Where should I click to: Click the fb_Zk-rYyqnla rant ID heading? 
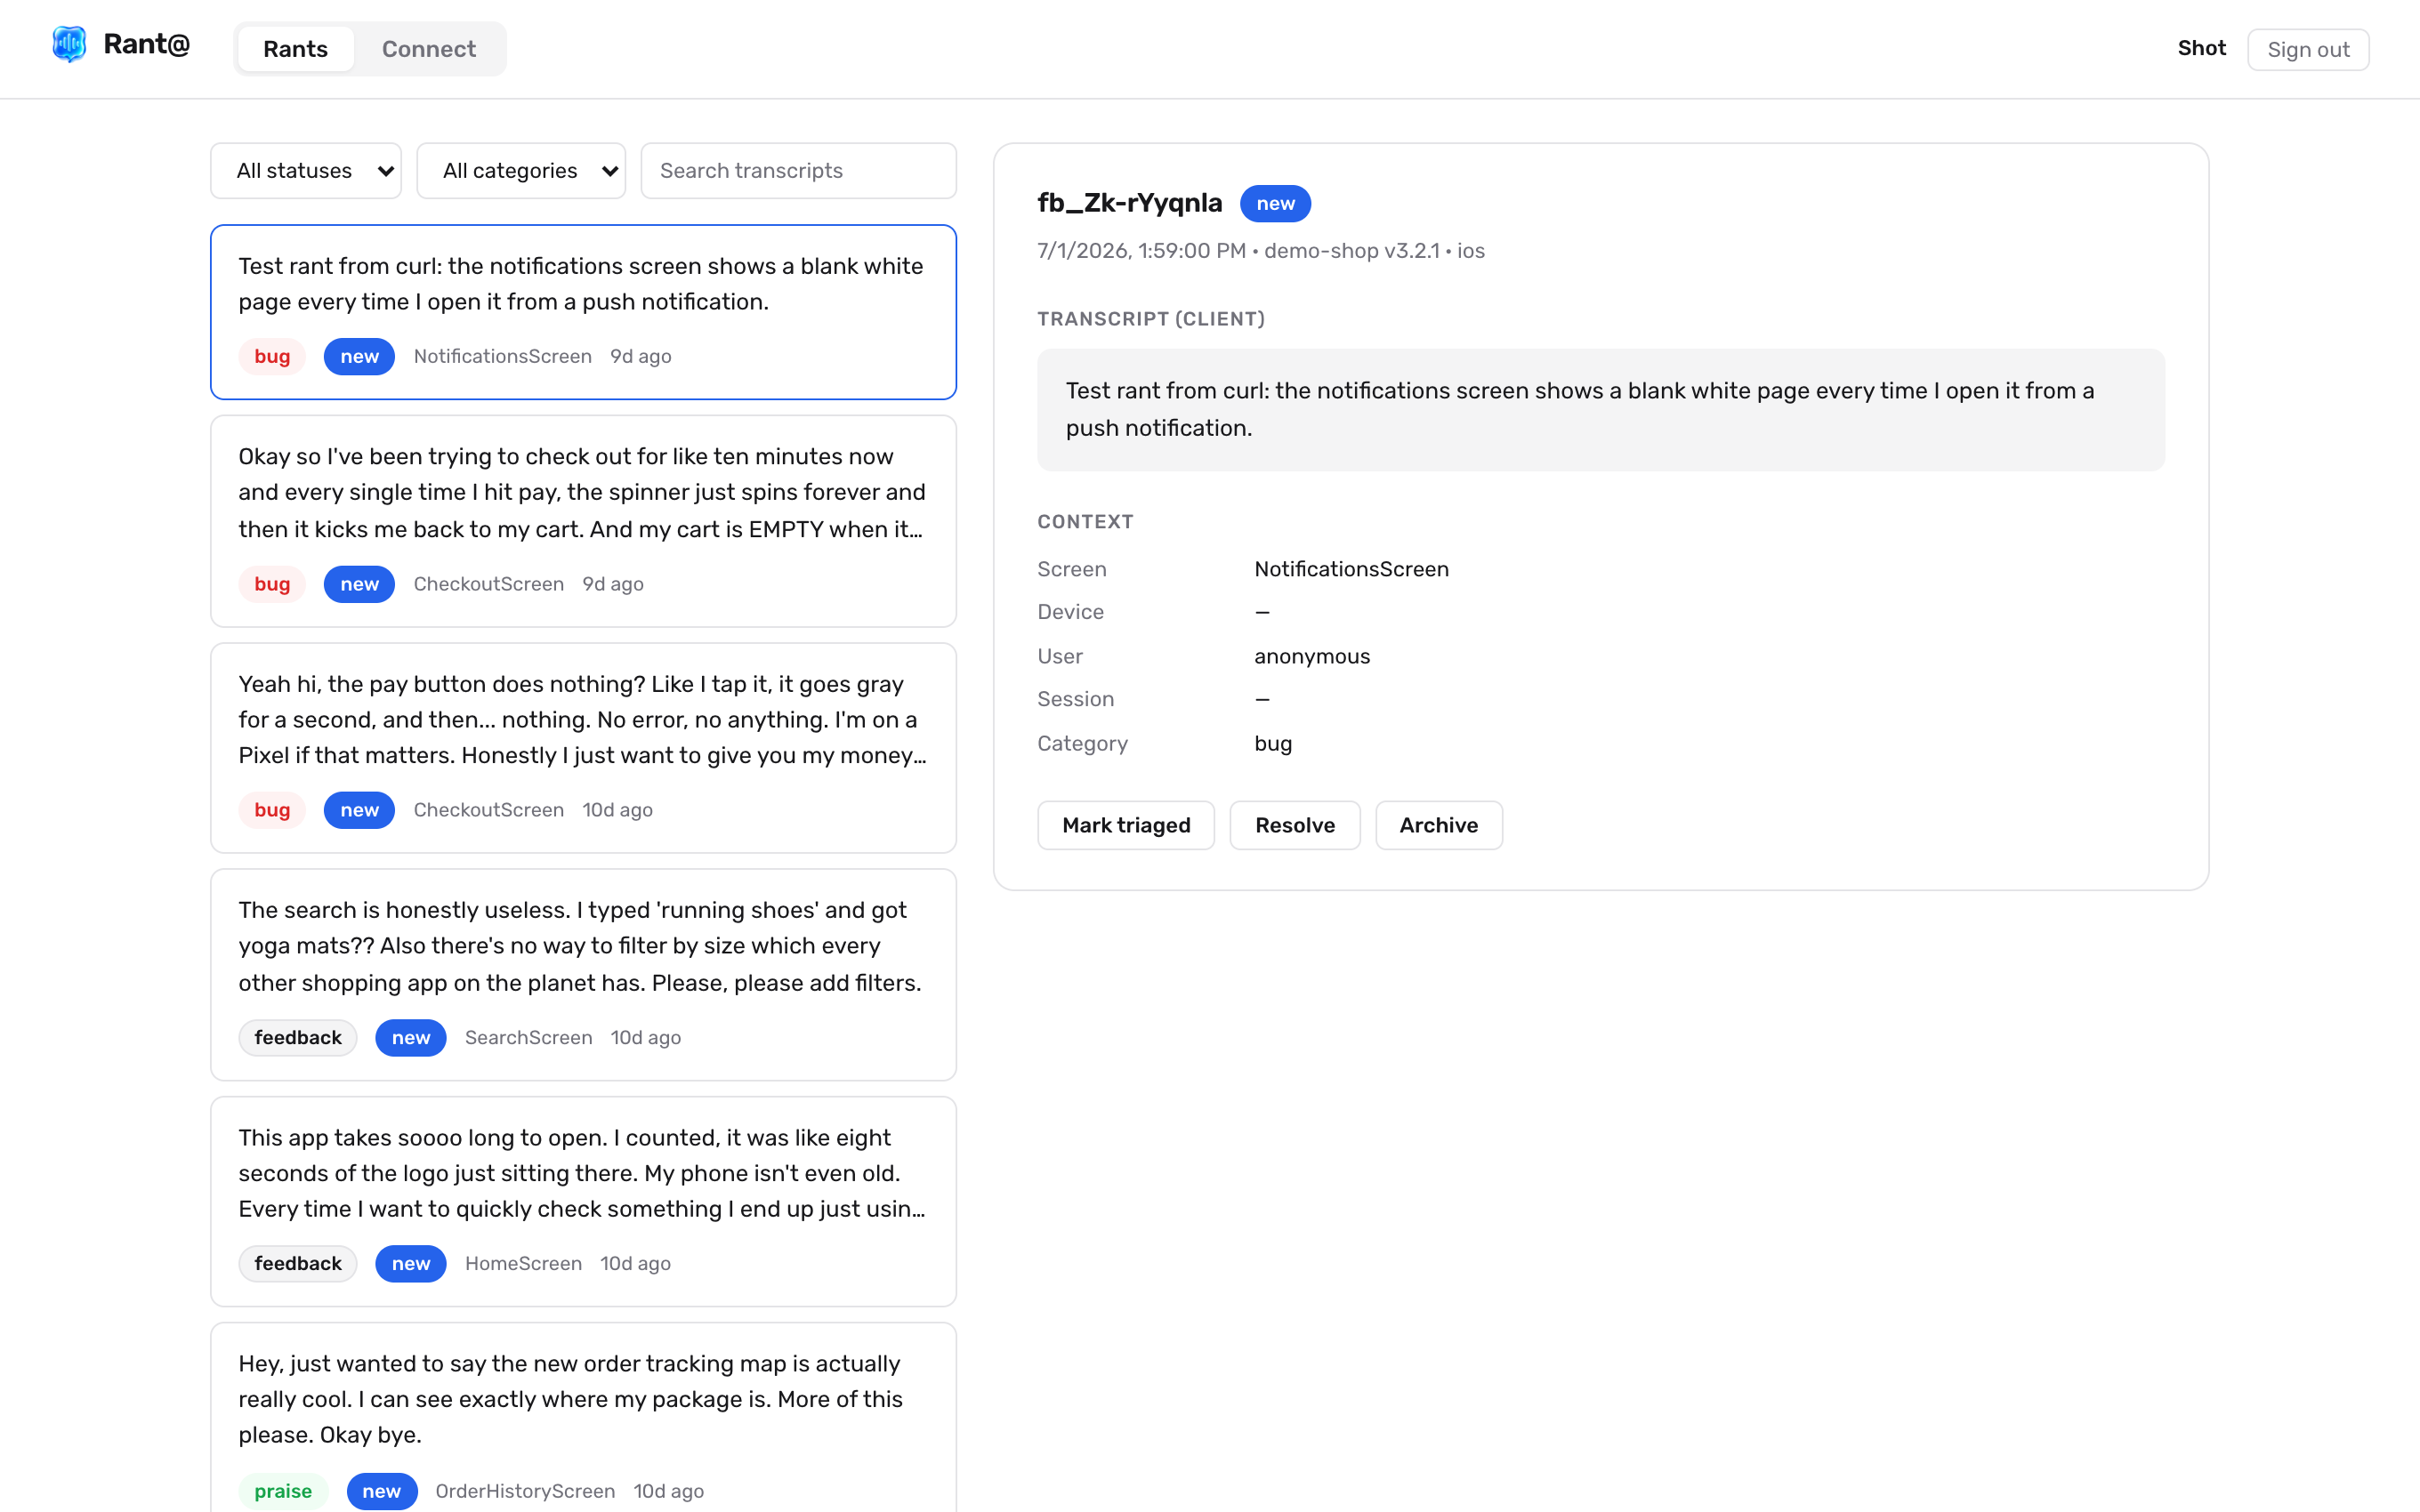pos(1129,203)
